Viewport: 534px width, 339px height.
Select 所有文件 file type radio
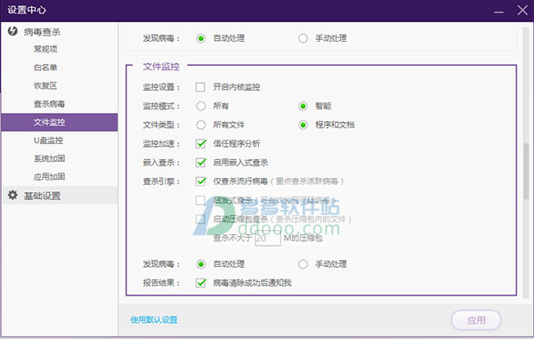(x=201, y=125)
